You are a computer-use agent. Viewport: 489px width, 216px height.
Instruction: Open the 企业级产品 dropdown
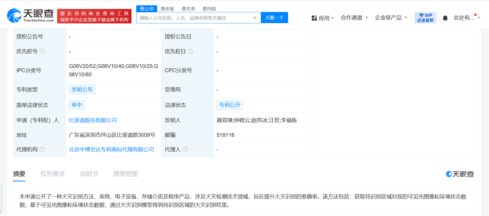pyautogui.click(x=391, y=18)
